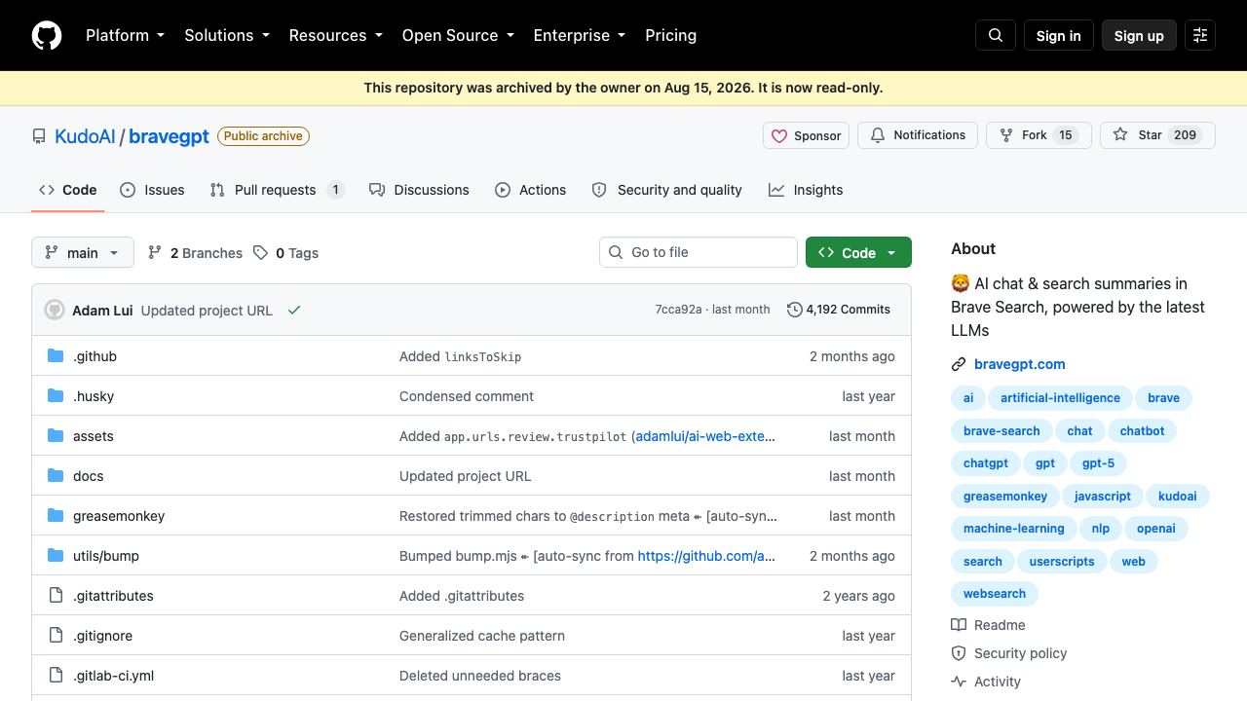Click the userscripts topic tag
Screen dimensions: 1247x701
(x=1062, y=562)
